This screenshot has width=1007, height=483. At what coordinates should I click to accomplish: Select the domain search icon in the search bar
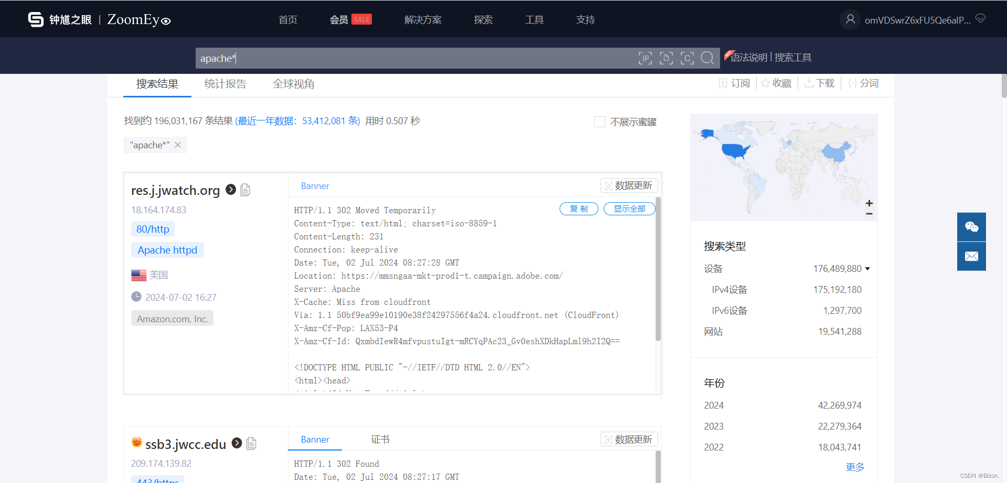(x=666, y=58)
